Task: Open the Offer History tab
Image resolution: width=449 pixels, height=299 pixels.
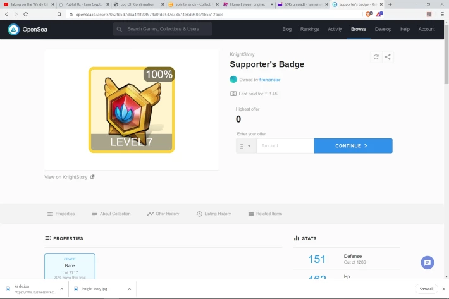Action: (x=163, y=214)
